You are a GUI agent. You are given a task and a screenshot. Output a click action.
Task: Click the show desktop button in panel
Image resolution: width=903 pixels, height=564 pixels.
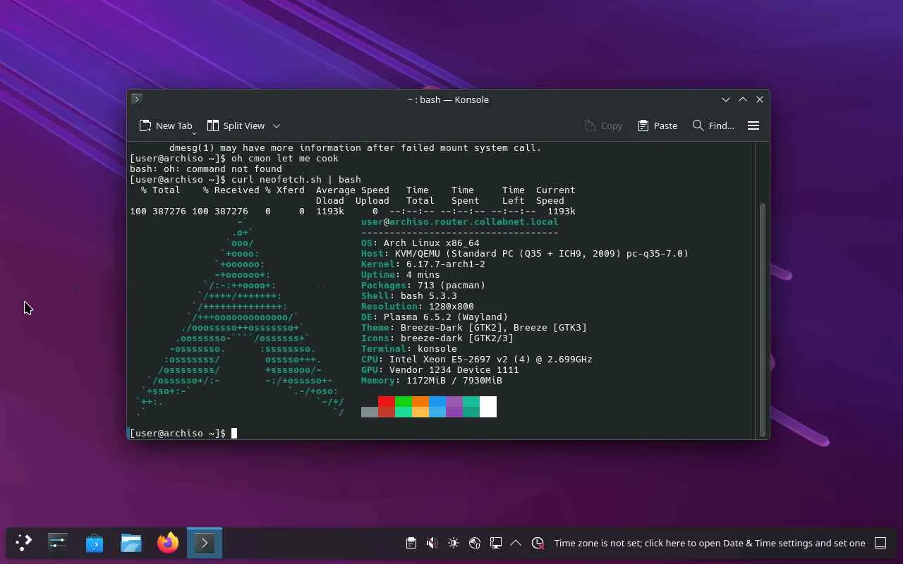coord(880,543)
